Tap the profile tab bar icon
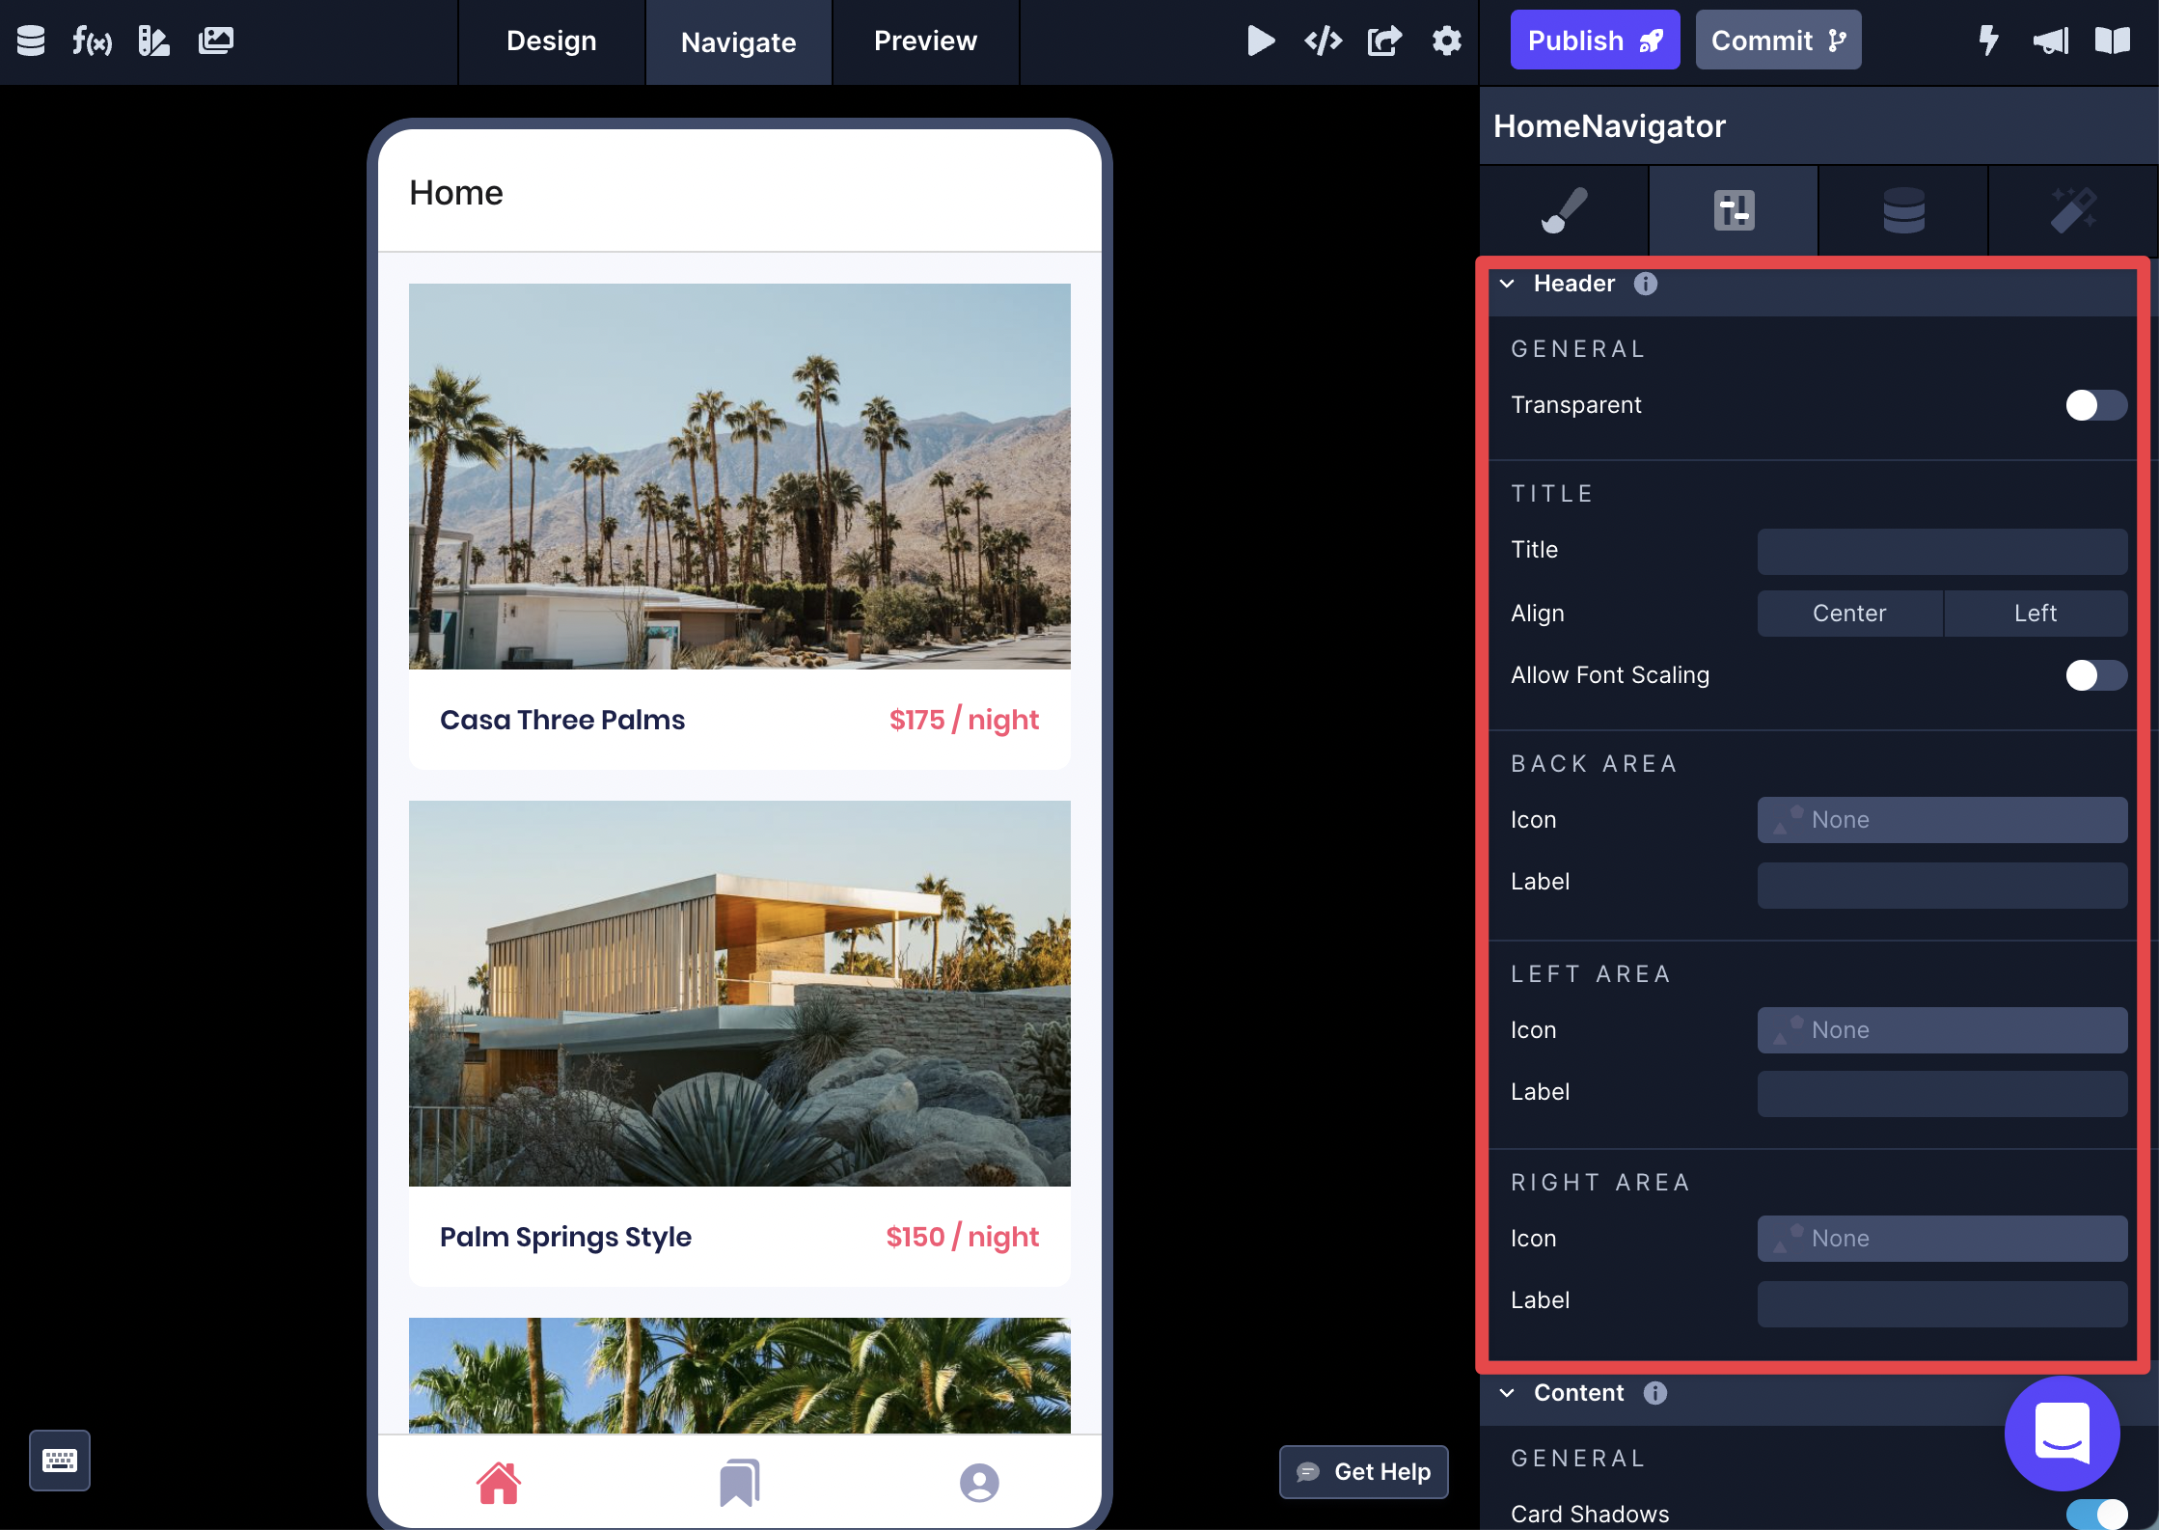This screenshot has height=1530, width=2159. (979, 1483)
